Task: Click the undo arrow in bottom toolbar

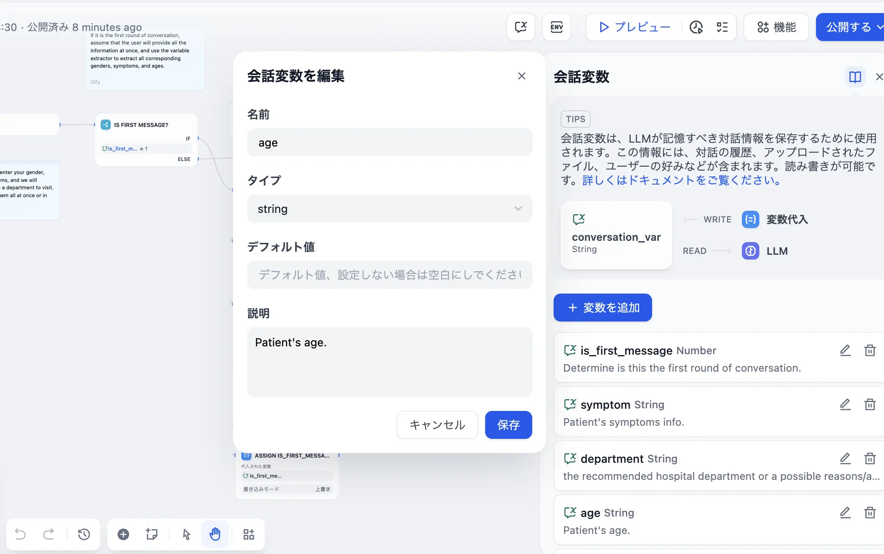Action: tap(20, 534)
